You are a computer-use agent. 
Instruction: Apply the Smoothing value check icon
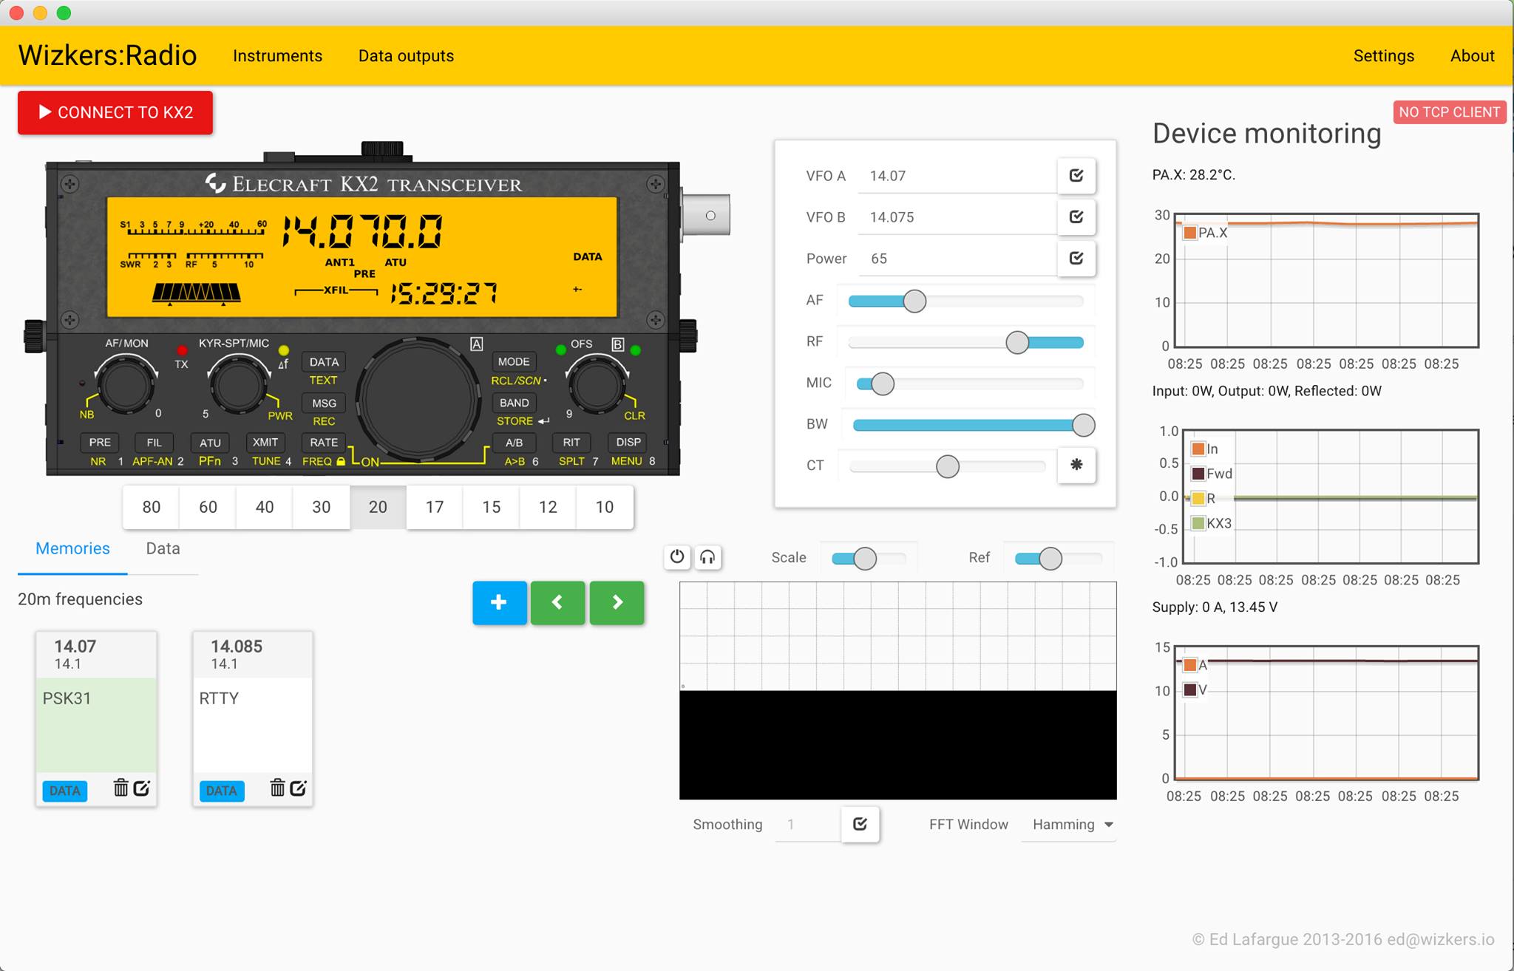pos(860,824)
